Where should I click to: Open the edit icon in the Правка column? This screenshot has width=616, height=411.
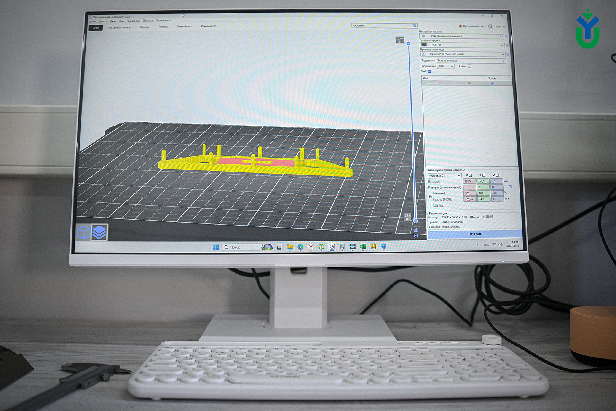click(x=492, y=83)
